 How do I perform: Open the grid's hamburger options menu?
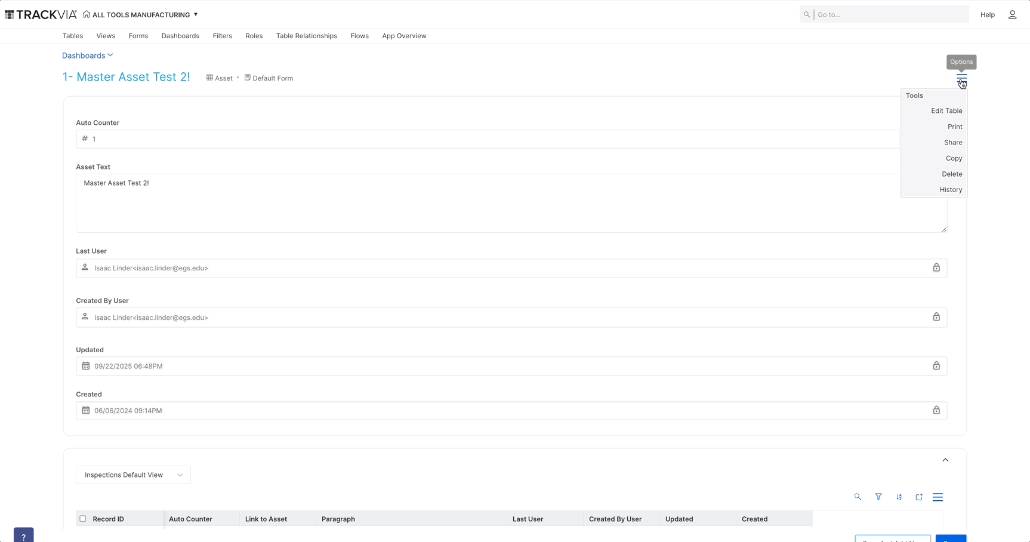point(938,497)
